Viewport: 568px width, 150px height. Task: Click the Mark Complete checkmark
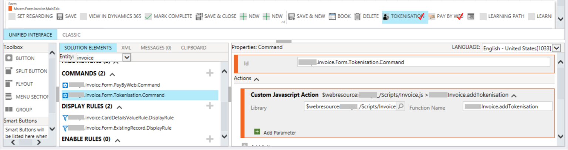coord(148,16)
